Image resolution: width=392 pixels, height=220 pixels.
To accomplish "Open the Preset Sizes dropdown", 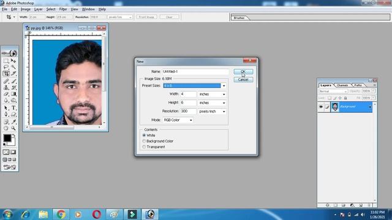I will click(224, 86).
